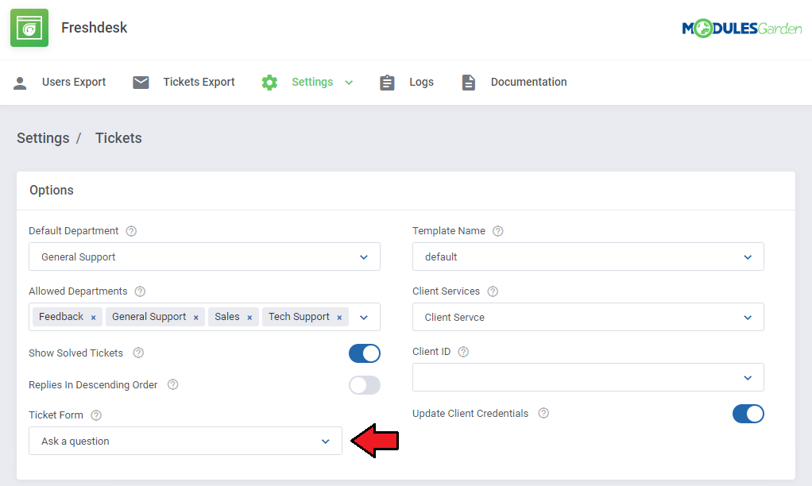Remove the Sales department tag

249,318
